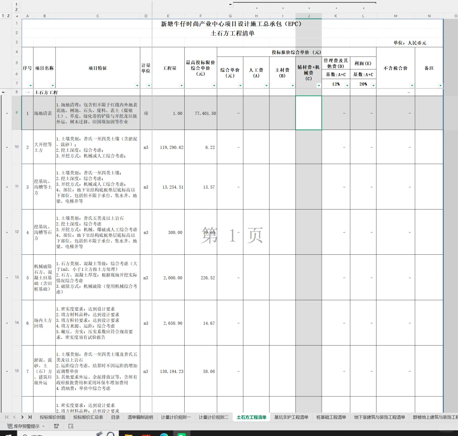Click the 土石方工程清单 title cell
The image size is (458, 436).
pyautogui.click(x=233, y=33)
